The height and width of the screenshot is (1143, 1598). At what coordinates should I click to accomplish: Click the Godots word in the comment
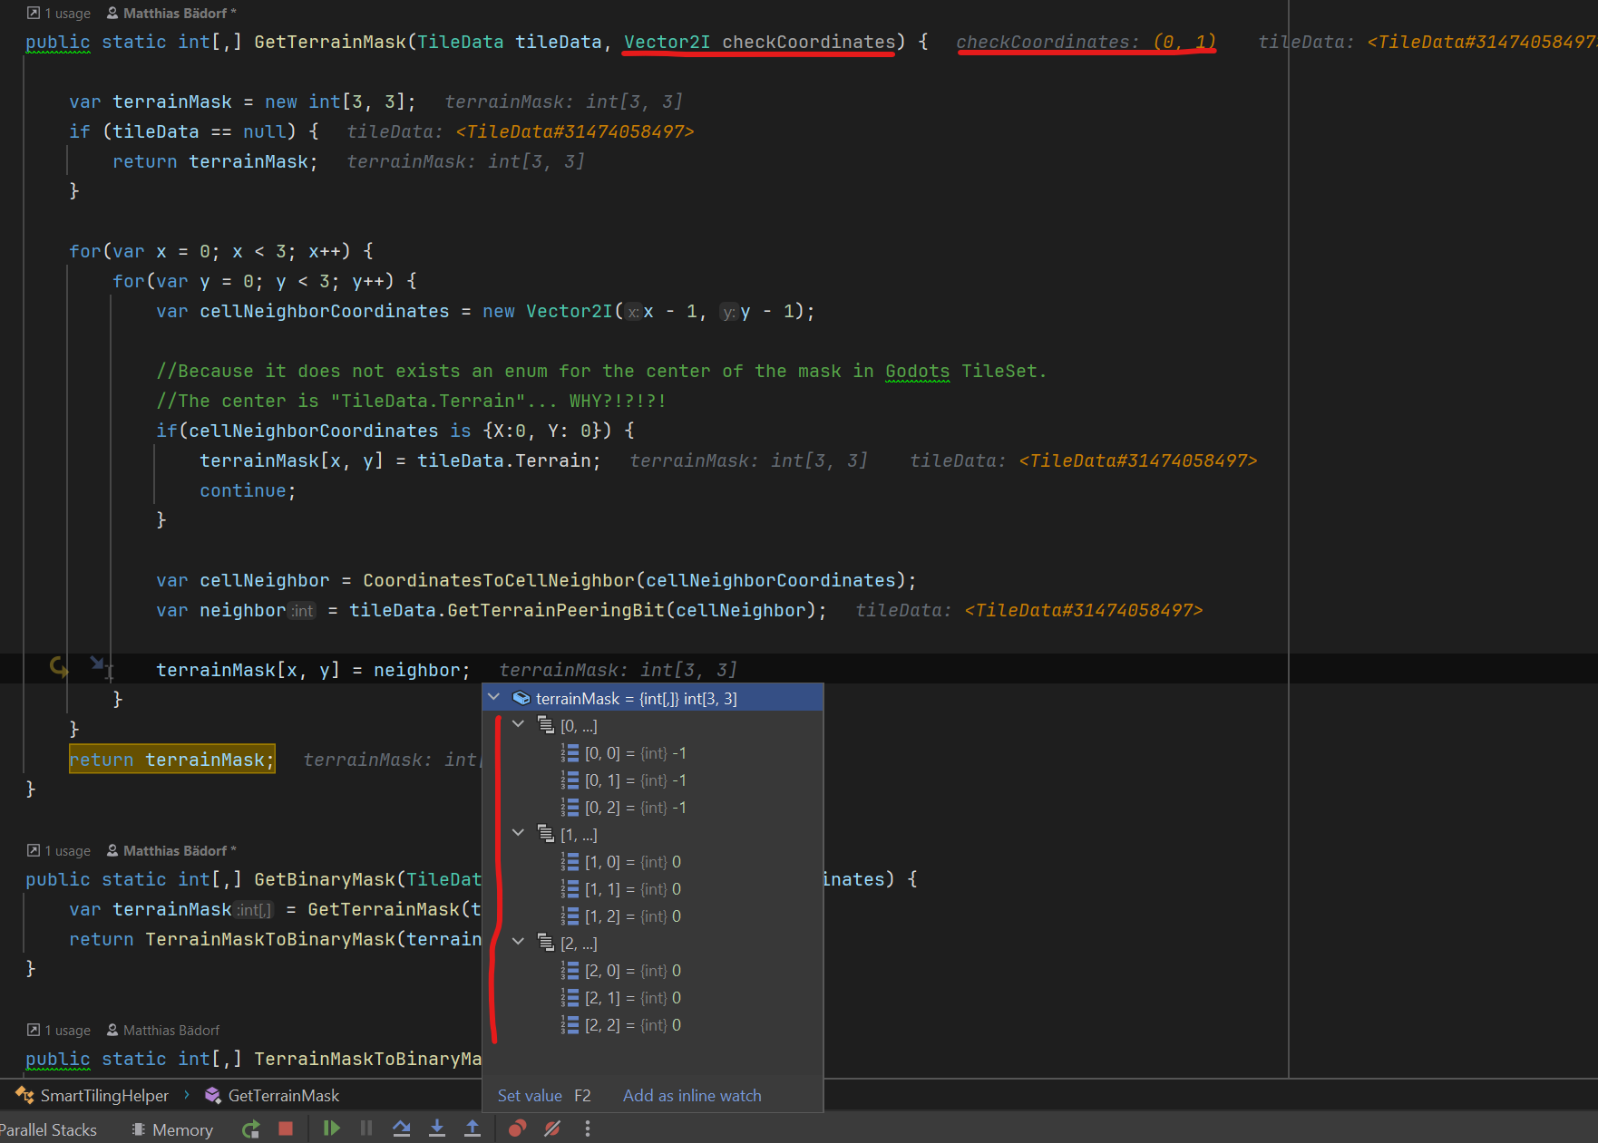tap(917, 371)
